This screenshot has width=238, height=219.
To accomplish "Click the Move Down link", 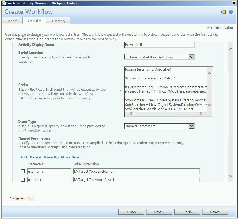I will 71,157.
